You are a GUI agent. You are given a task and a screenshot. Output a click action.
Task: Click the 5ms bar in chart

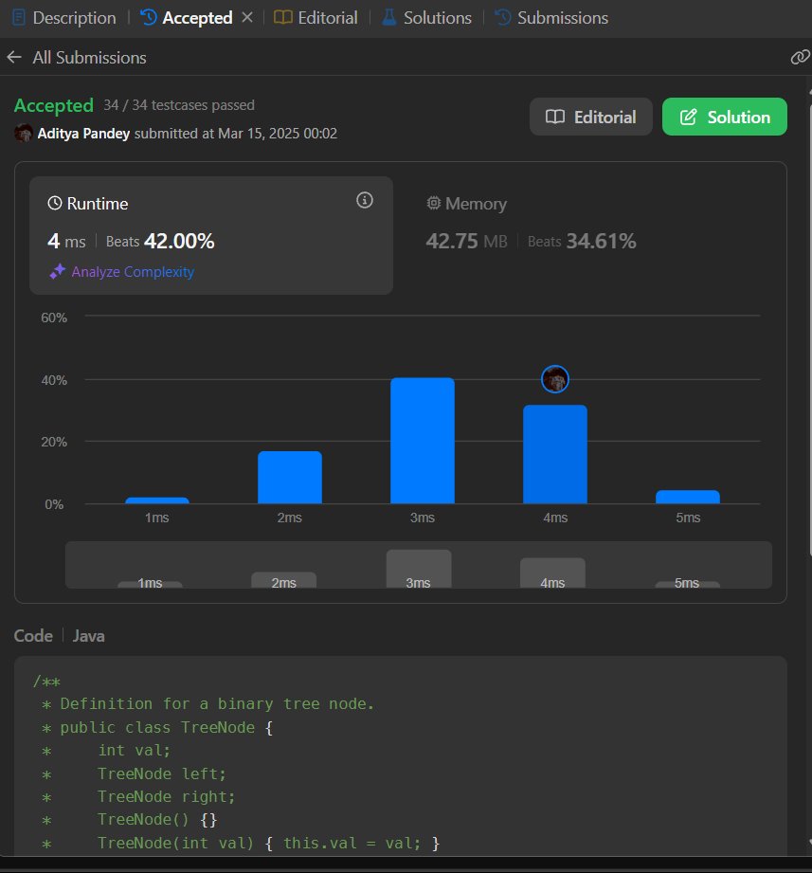coord(688,498)
